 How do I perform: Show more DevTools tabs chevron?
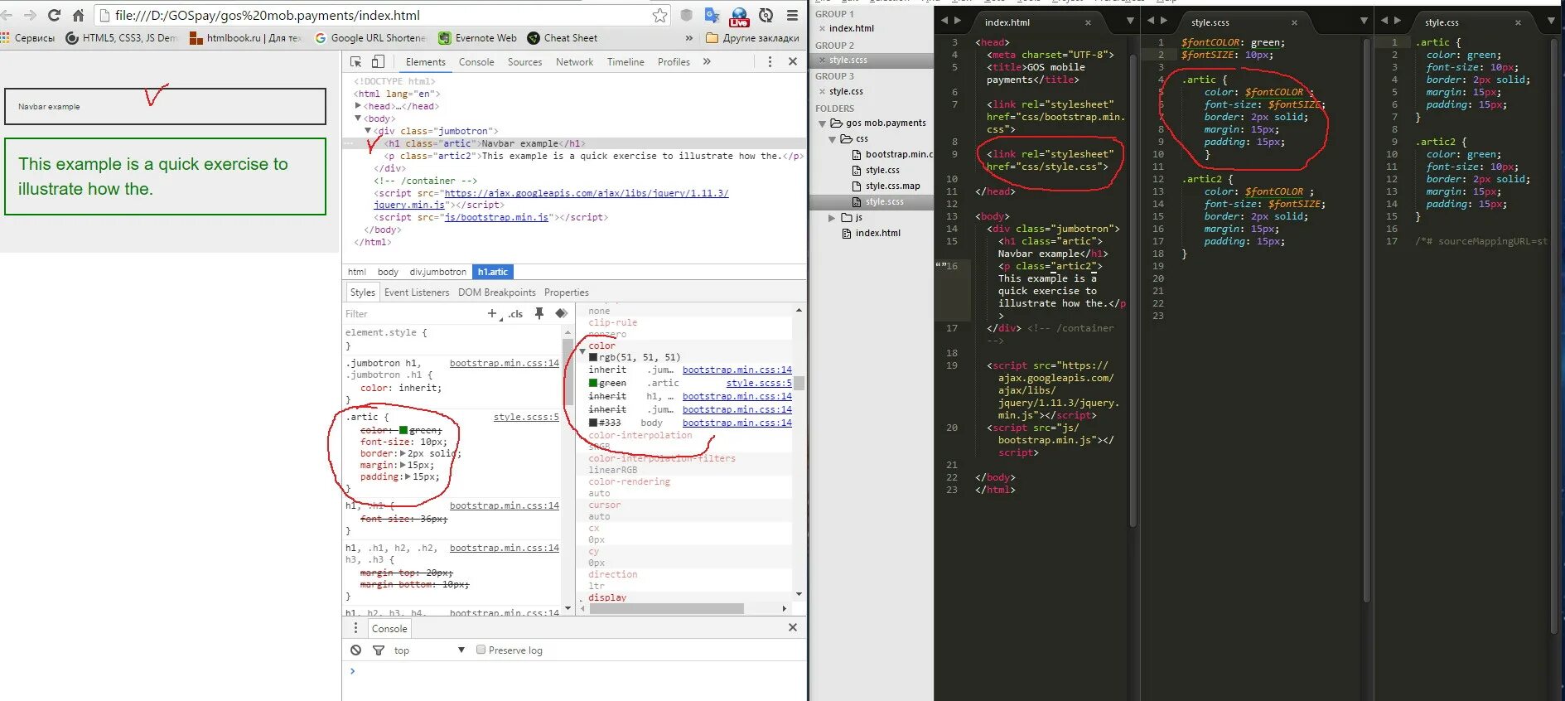(x=707, y=61)
